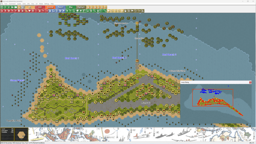Click the red clock icon
Screen dimensions: 256x144
[x=36, y=11]
